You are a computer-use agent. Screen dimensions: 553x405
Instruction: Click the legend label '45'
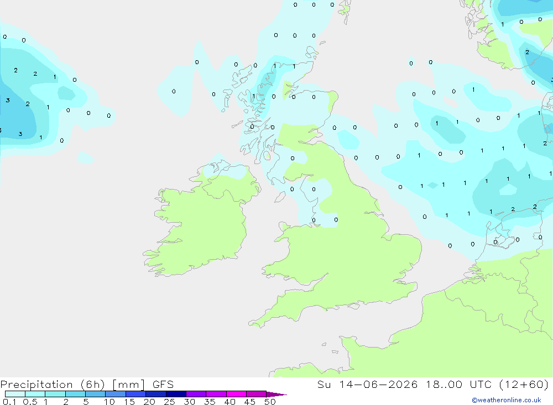pos(250,402)
